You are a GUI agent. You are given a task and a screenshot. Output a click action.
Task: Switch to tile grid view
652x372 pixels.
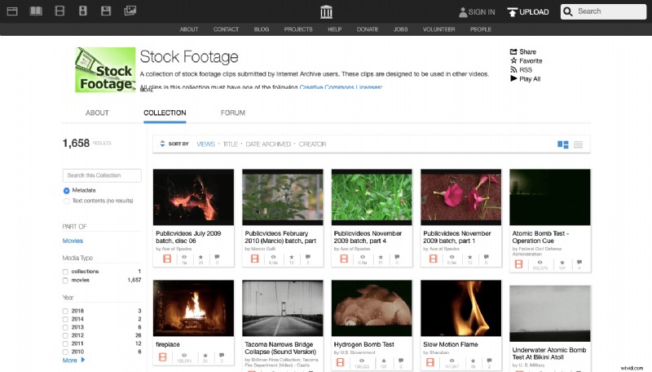pos(562,144)
